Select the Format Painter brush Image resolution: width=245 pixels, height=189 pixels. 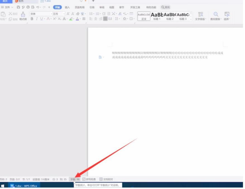(23, 16)
